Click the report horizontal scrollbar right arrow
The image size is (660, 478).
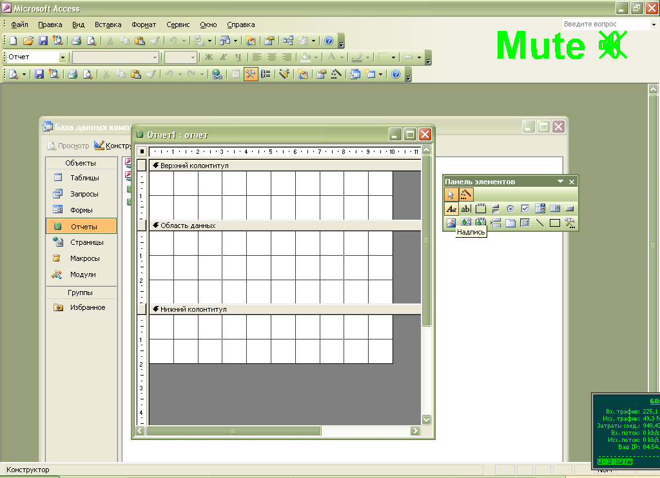(416, 431)
